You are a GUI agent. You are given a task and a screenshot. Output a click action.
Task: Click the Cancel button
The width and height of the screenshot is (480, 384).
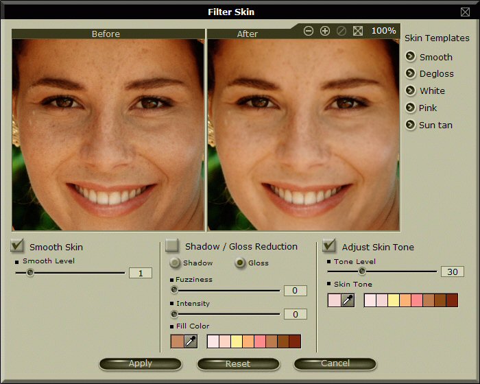pyautogui.click(x=335, y=363)
